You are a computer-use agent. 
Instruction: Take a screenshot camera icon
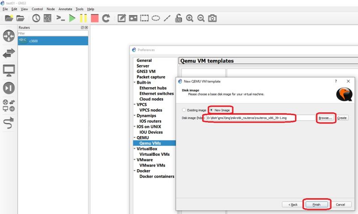pos(212,18)
